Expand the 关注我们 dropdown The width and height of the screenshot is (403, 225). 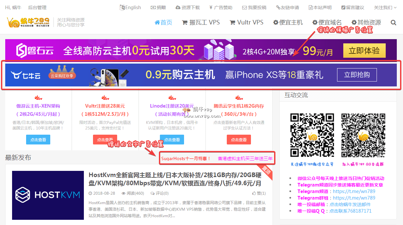[x=385, y=7]
